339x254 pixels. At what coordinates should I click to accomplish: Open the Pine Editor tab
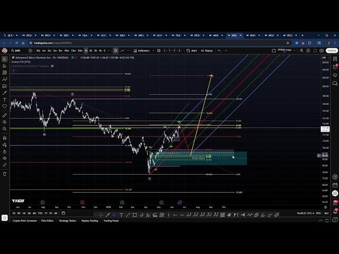[x=47, y=221]
